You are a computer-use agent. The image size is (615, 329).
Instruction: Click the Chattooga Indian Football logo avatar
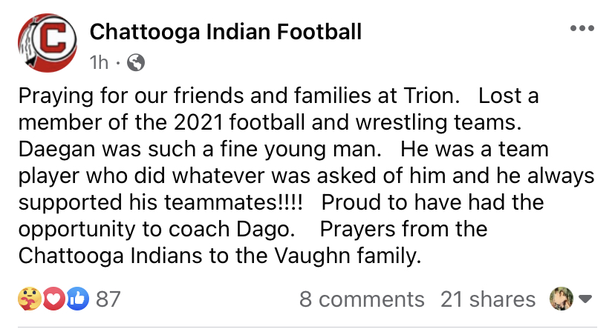48,43
